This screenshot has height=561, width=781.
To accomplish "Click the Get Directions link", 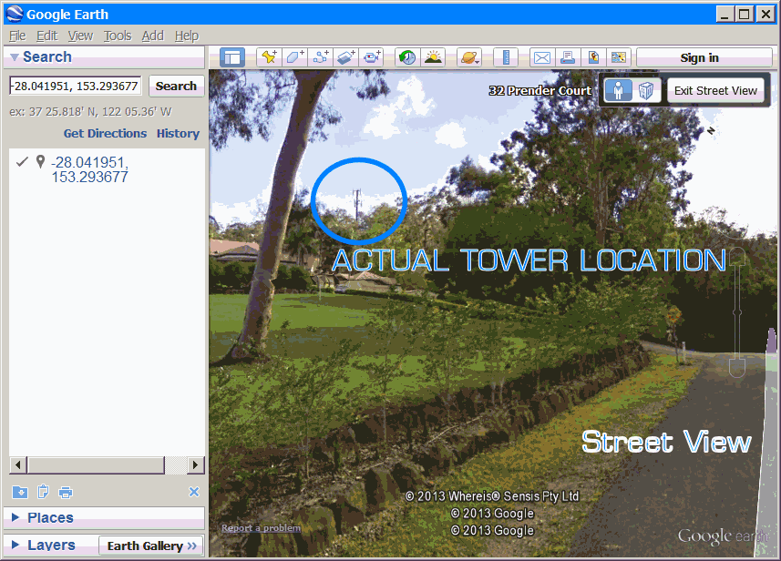I will tap(105, 133).
